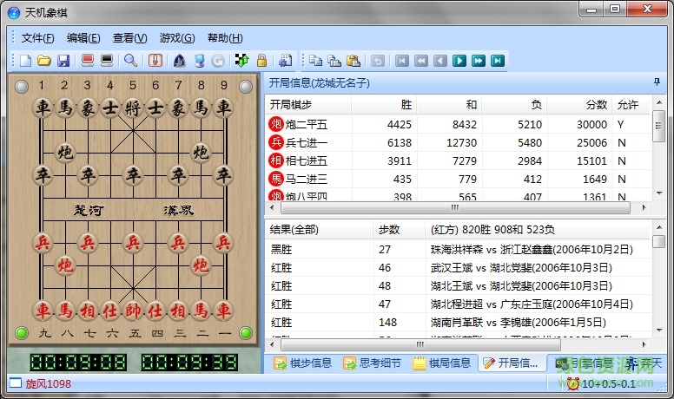Fast-forward several moves with double-right arrows
Image resolution: width=674 pixels, height=399 pixels.
478,61
